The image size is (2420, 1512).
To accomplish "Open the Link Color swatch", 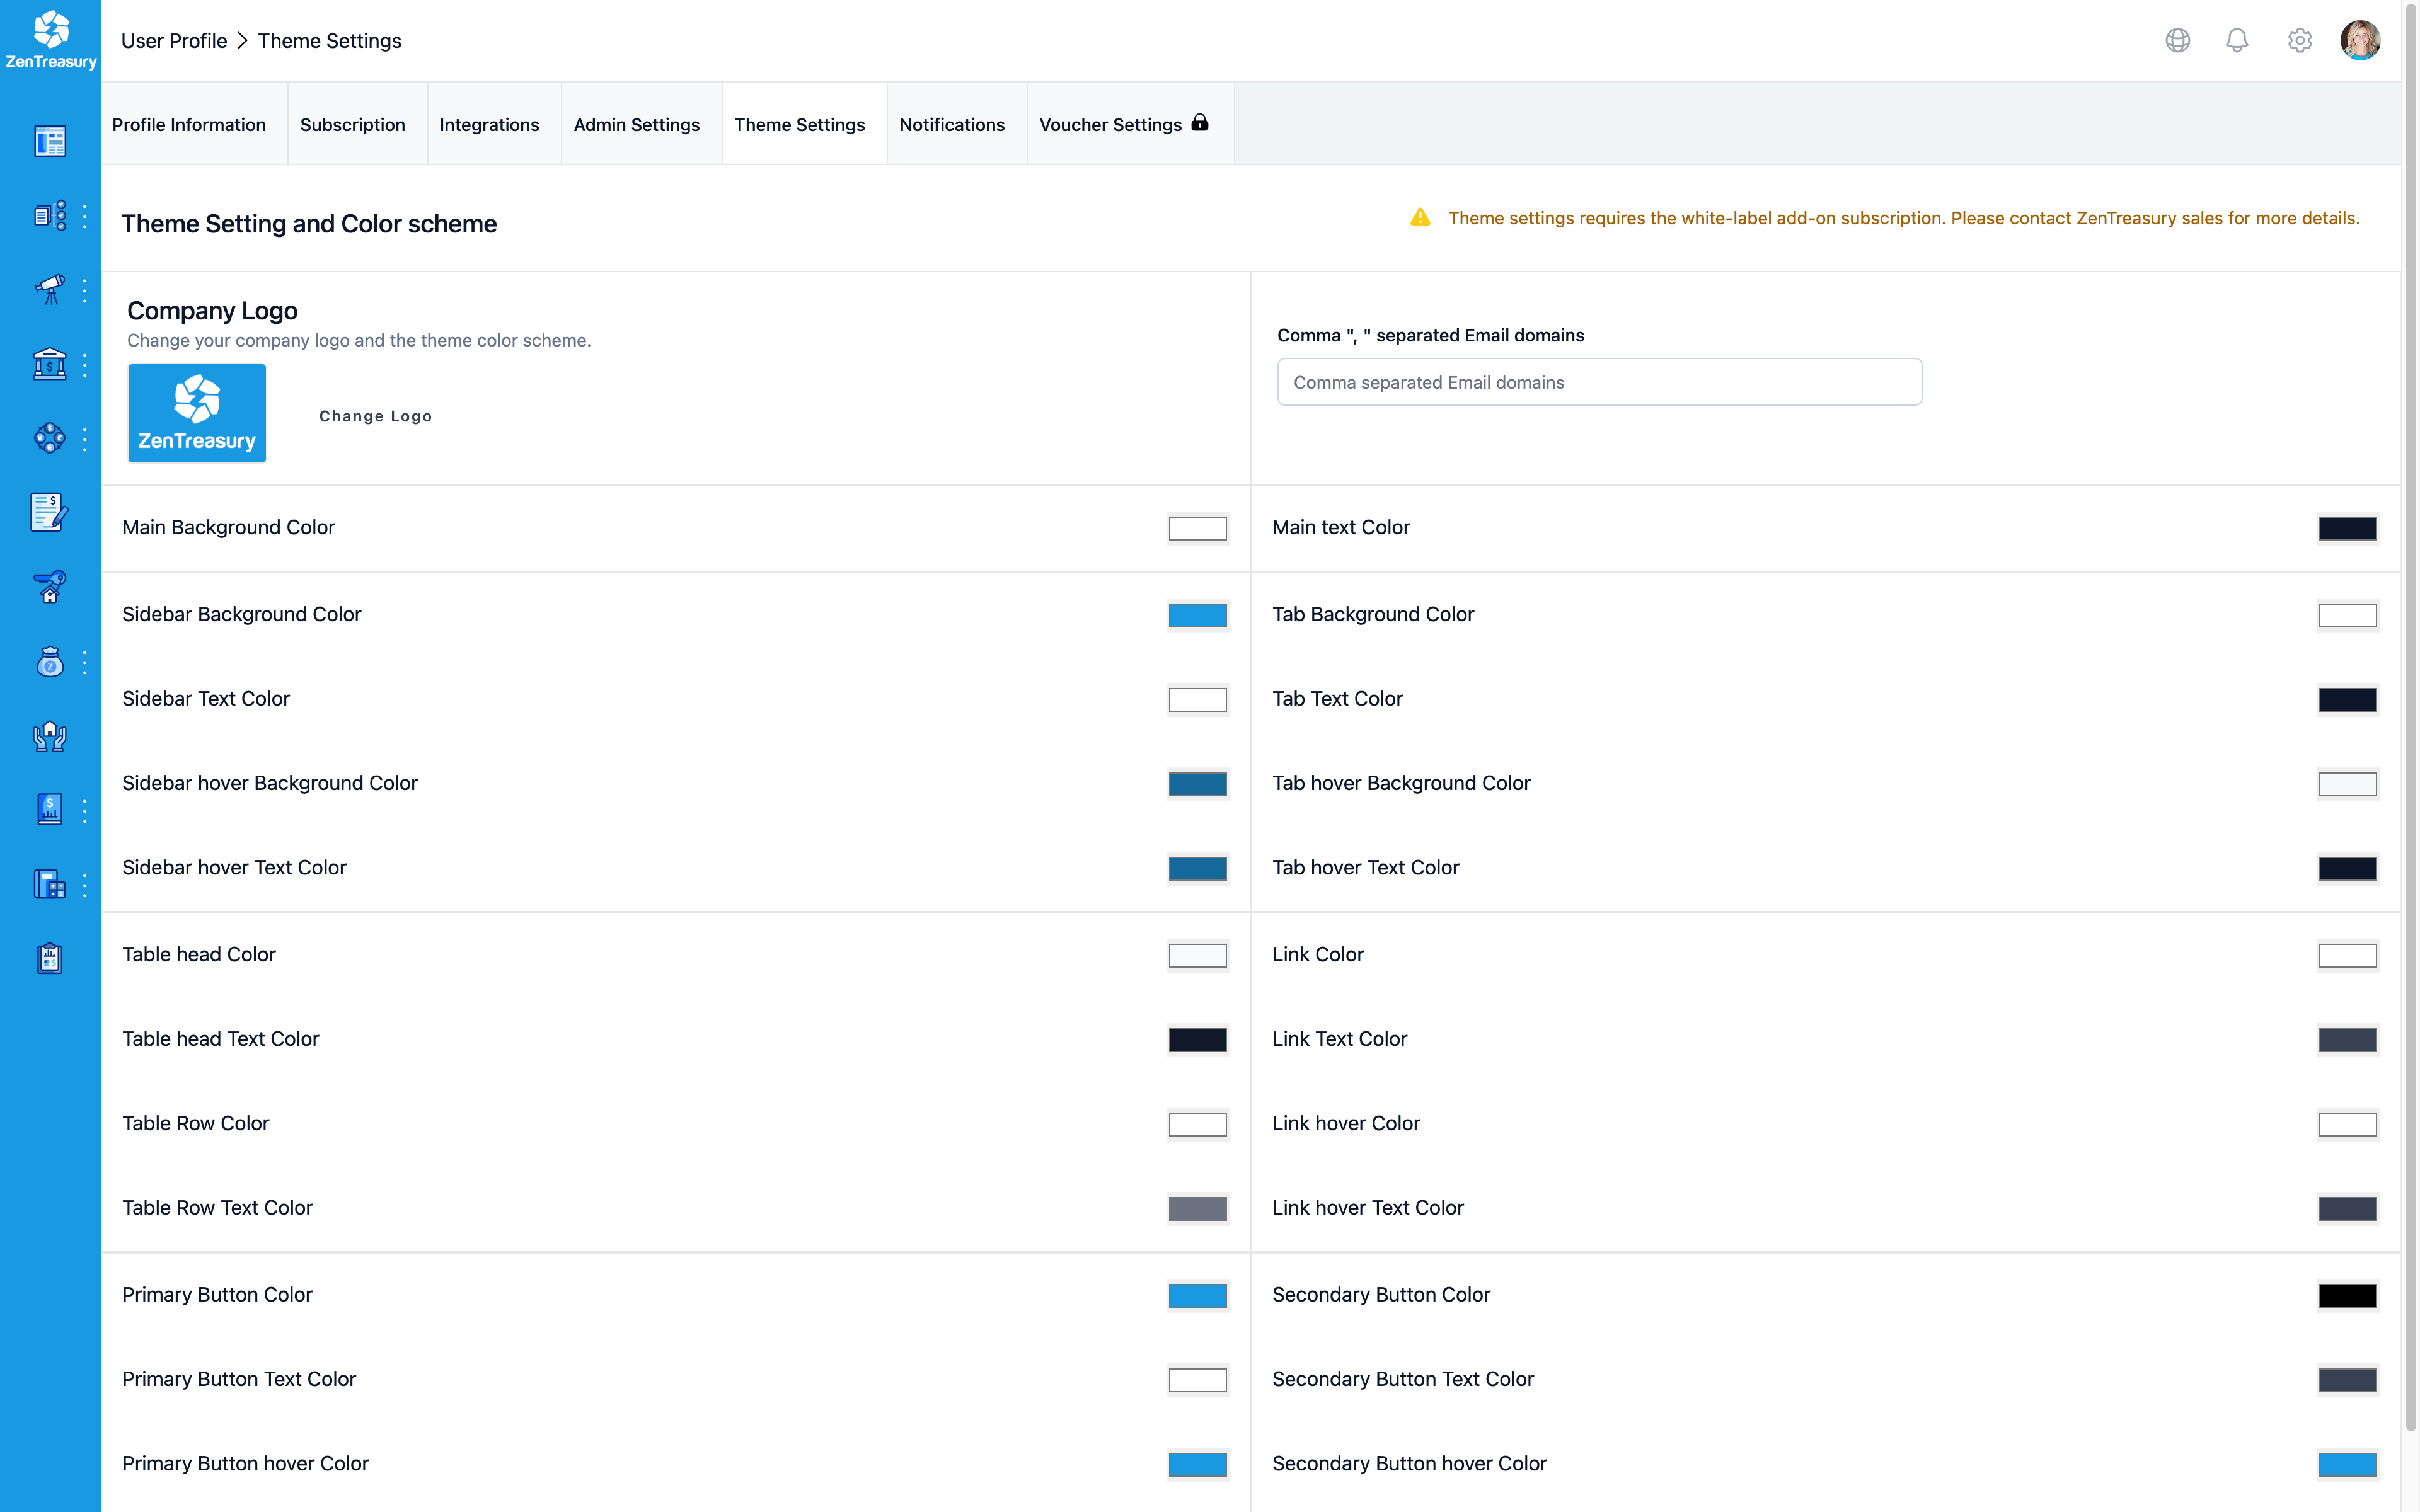I will point(2347,955).
